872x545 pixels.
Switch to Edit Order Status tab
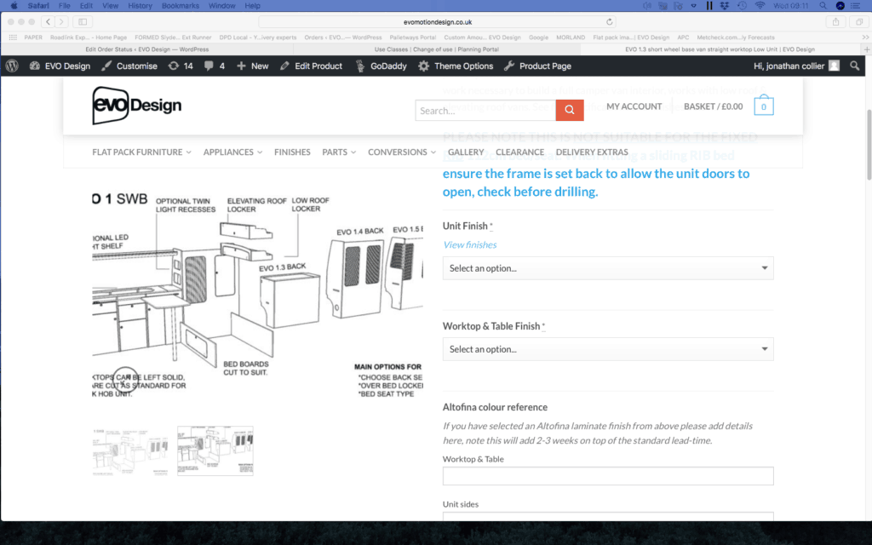[x=146, y=49]
